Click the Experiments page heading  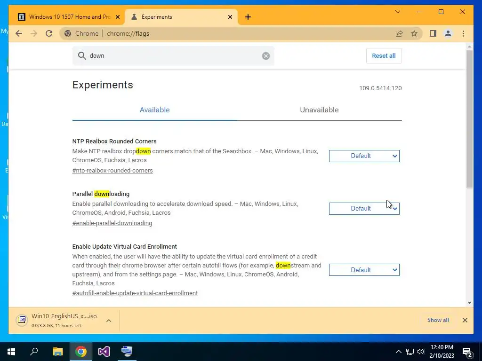[x=103, y=85]
